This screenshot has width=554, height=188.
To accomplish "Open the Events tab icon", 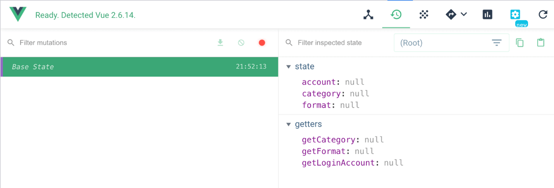I will (x=424, y=15).
